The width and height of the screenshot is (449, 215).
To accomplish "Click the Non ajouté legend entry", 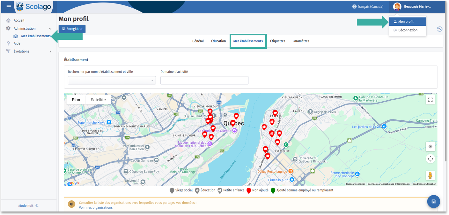I will pos(257,190).
